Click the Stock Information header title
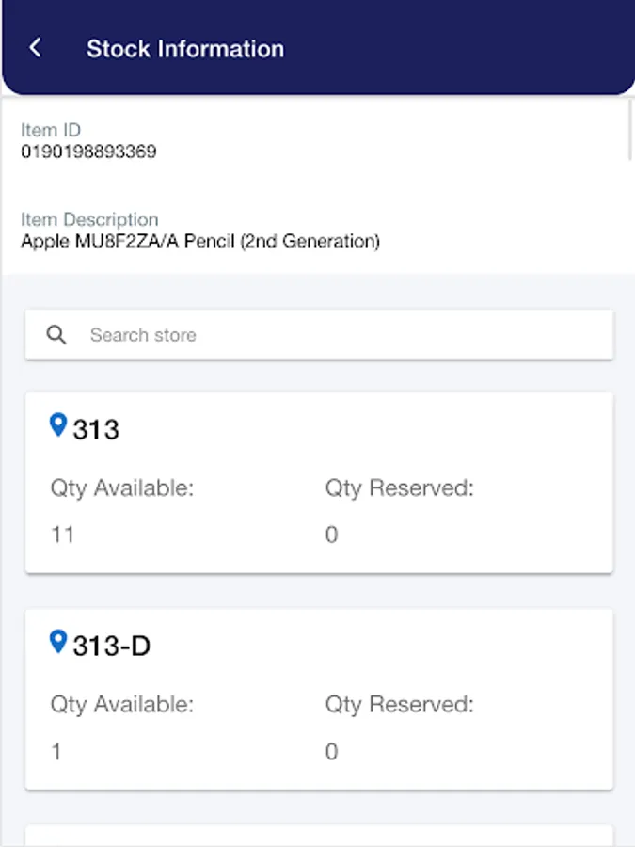635x847 pixels. click(185, 49)
